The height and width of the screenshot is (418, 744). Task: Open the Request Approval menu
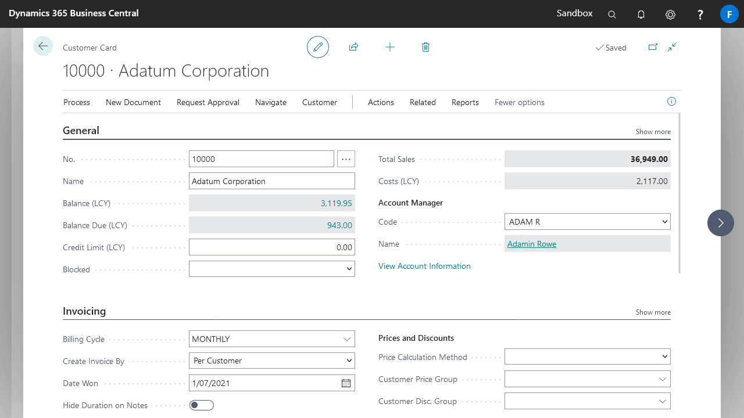point(208,102)
